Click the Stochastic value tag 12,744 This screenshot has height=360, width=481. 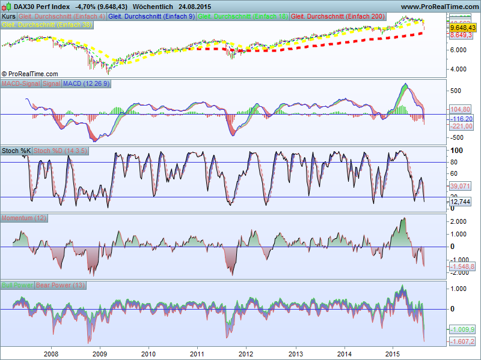[460, 202]
